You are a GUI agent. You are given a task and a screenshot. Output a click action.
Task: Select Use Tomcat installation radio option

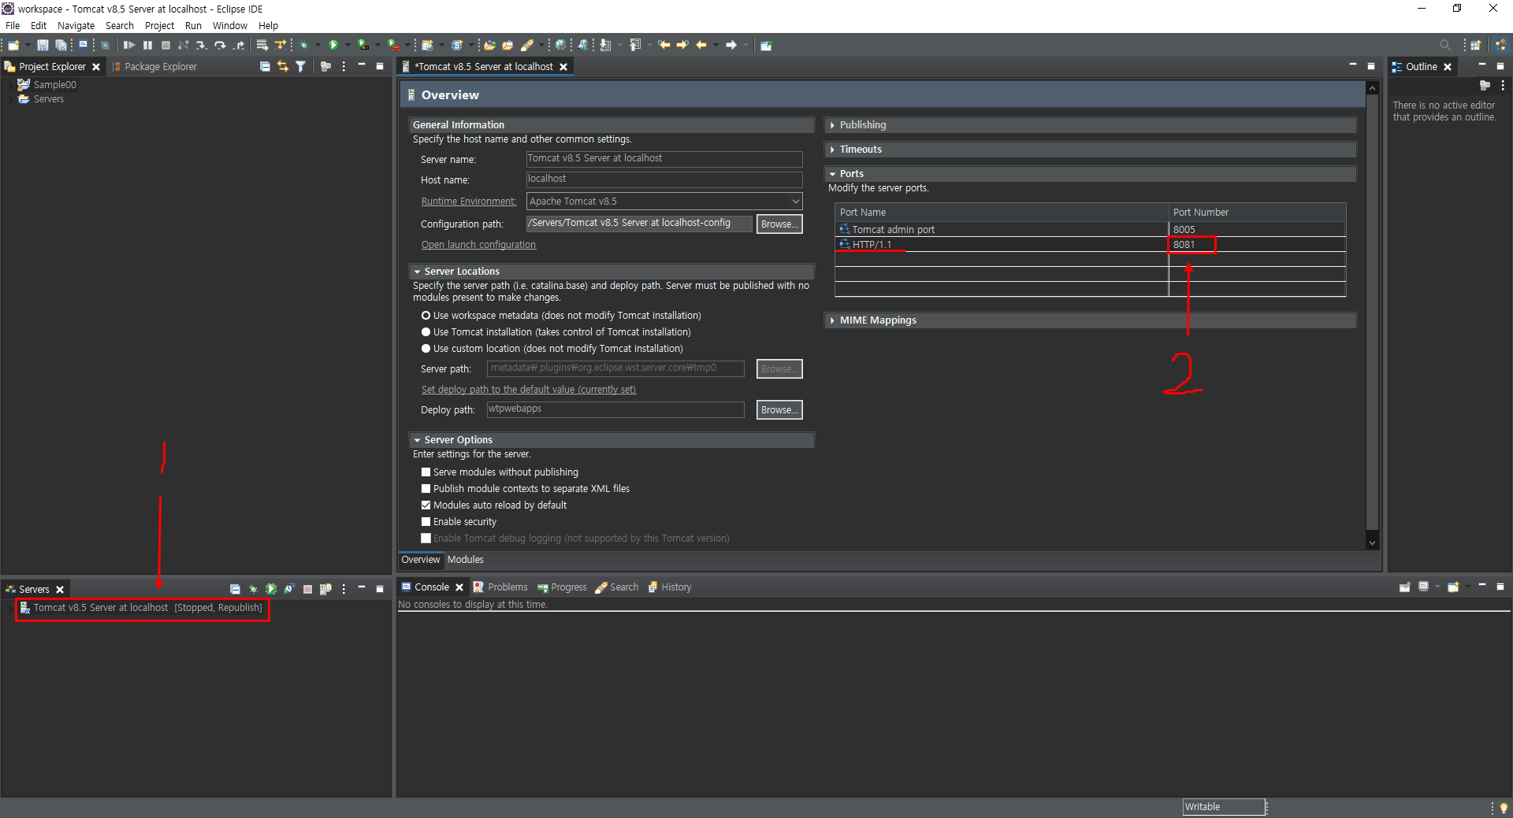pyautogui.click(x=426, y=331)
